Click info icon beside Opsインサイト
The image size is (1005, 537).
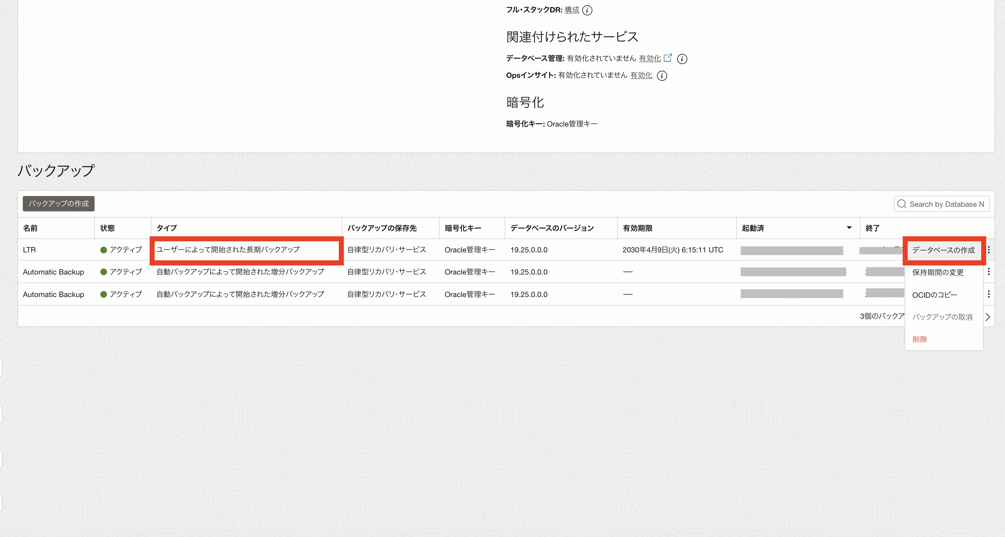click(x=662, y=76)
